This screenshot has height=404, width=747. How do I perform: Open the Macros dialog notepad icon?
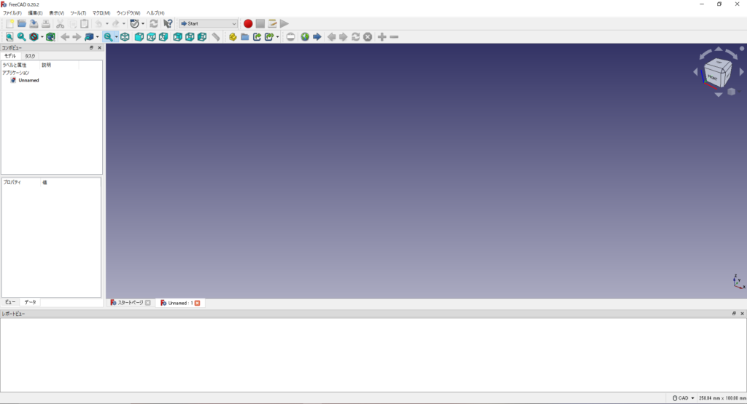(x=272, y=23)
